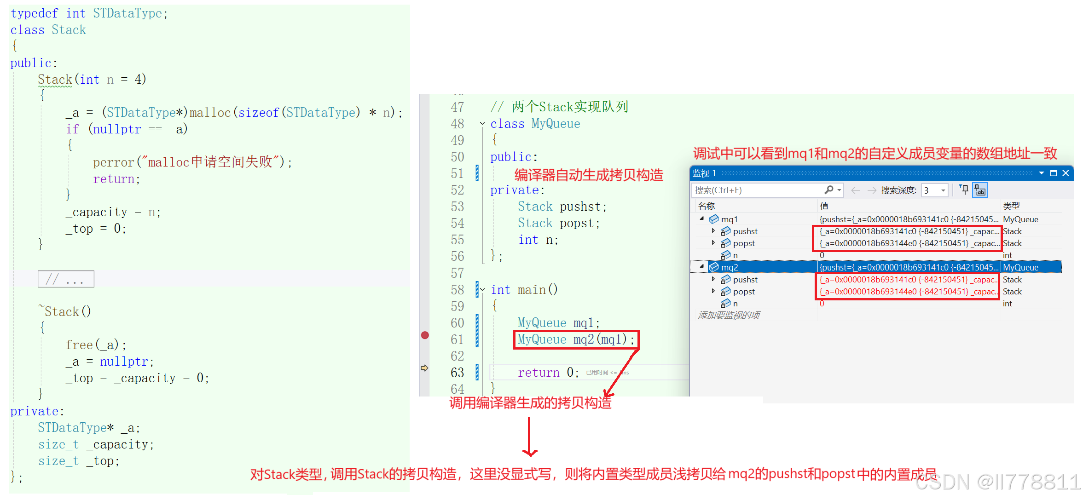Click the mq2 object cube icon
The height and width of the screenshot is (500, 1083).
tap(714, 267)
